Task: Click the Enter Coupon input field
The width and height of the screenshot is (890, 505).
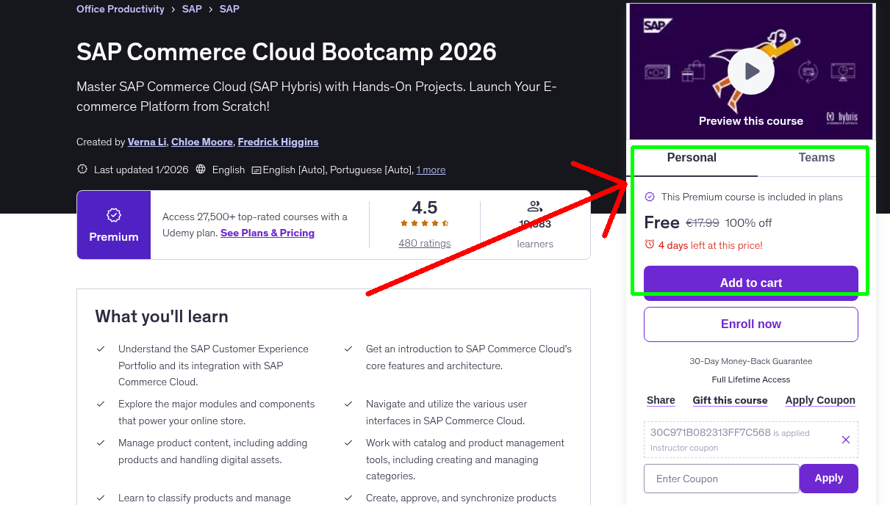Action: (721, 478)
